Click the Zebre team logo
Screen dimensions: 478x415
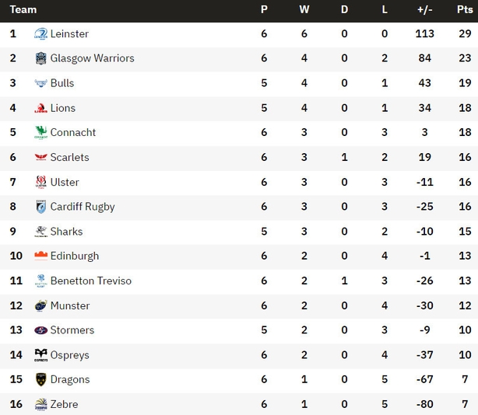click(40, 404)
